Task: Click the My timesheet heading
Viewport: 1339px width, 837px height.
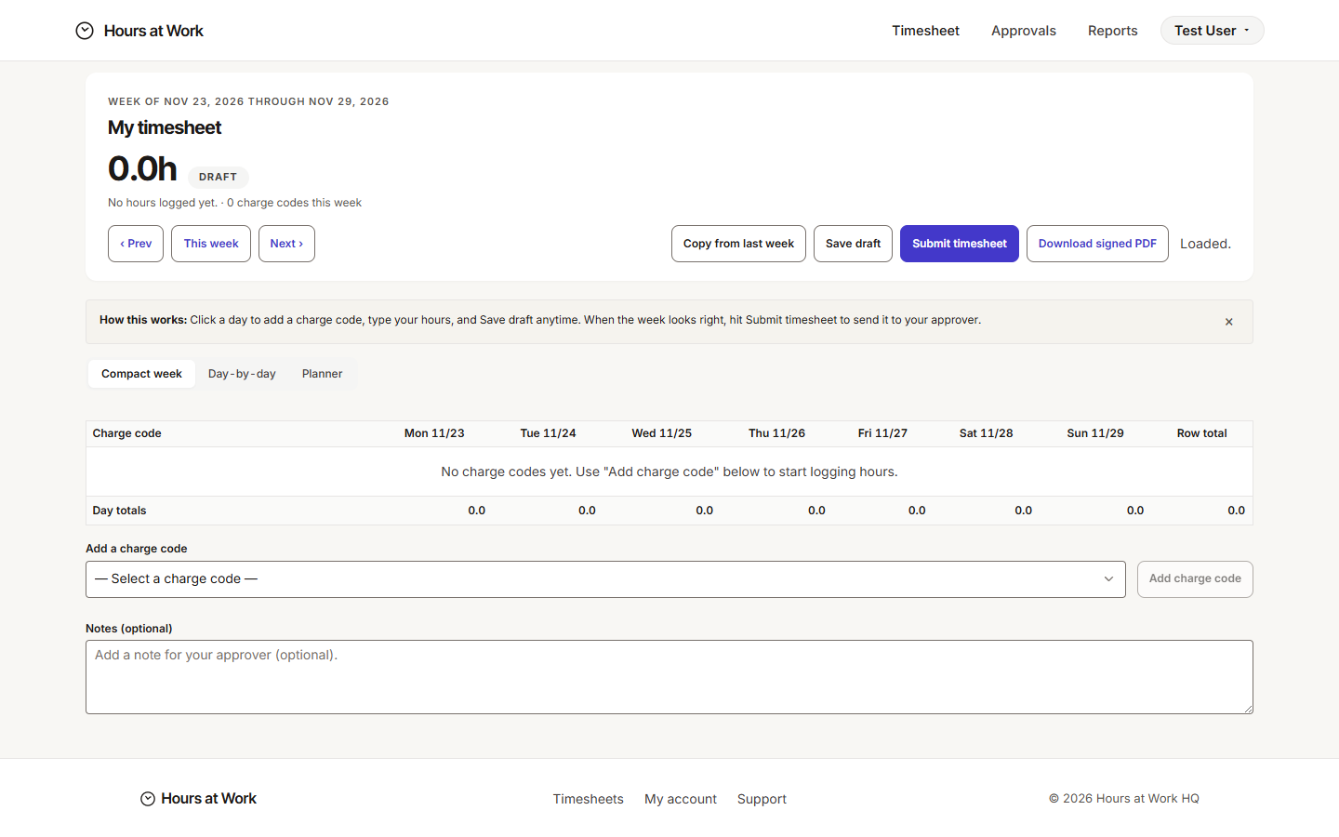Action: [x=165, y=127]
